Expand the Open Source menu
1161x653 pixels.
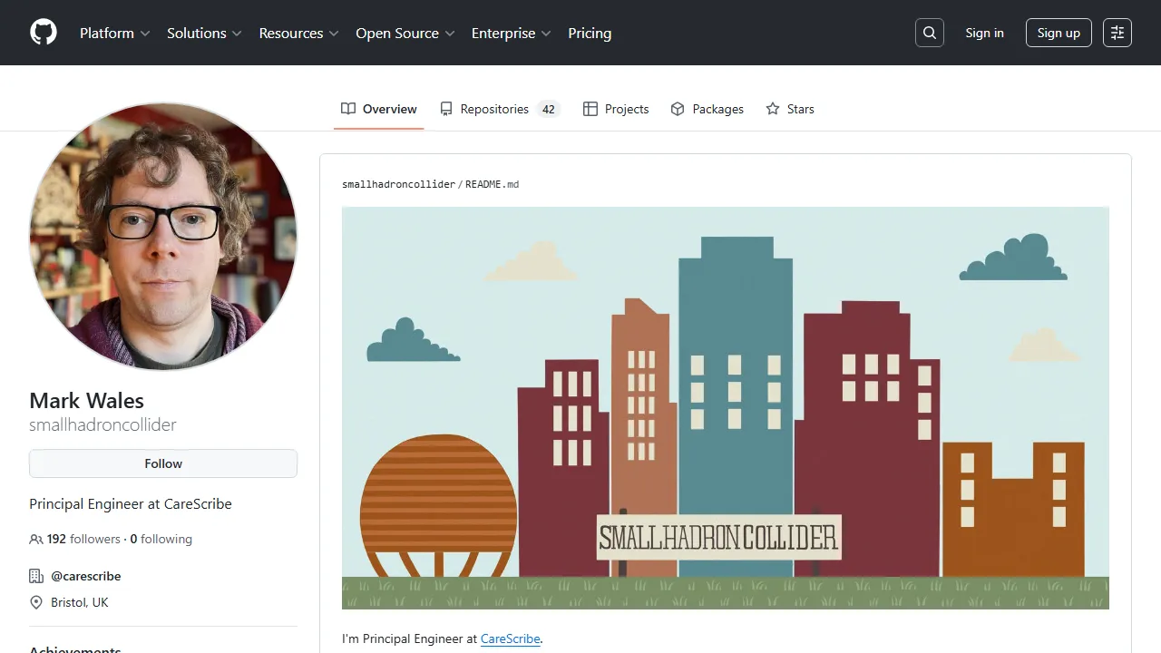[x=405, y=33]
